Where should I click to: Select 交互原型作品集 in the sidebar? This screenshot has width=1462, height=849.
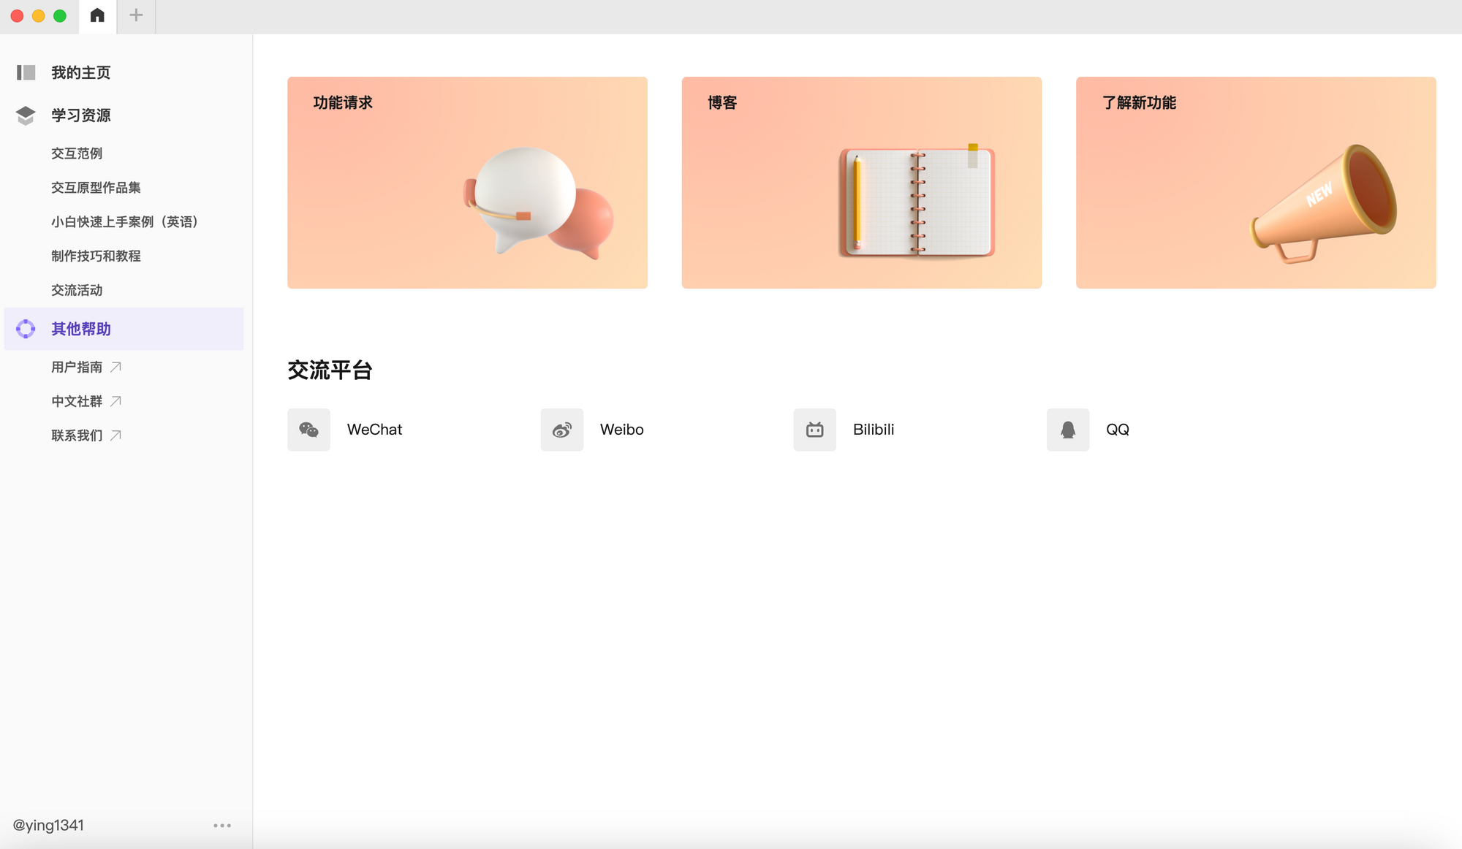click(96, 188)
